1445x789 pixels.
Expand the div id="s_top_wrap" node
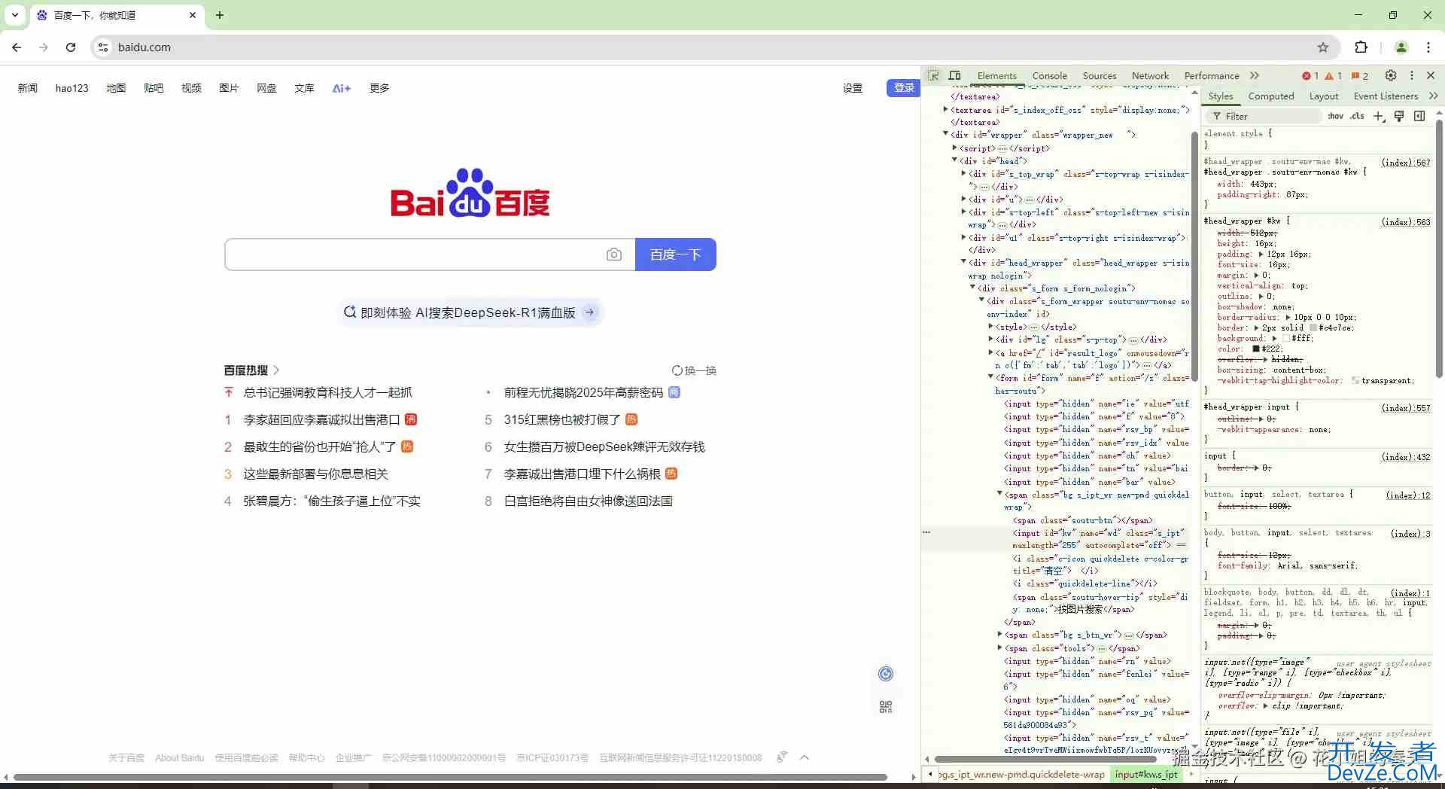tap(964, 173)
